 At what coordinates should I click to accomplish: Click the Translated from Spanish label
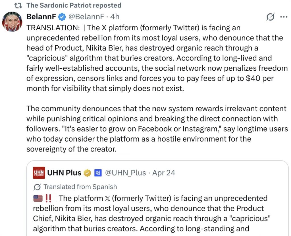[x=80, y=187]
